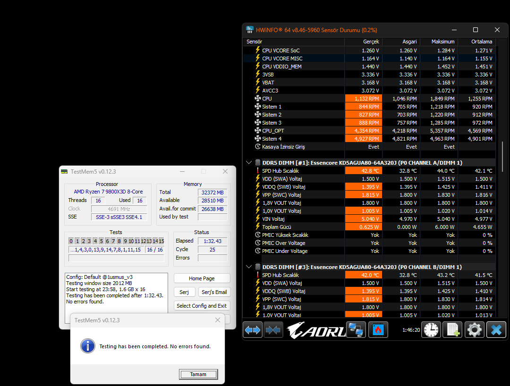Viewport: 510px width, 386px height.
Task: Click the lightning icon for CPU VCORE SoC
Action: pos(258,50)
